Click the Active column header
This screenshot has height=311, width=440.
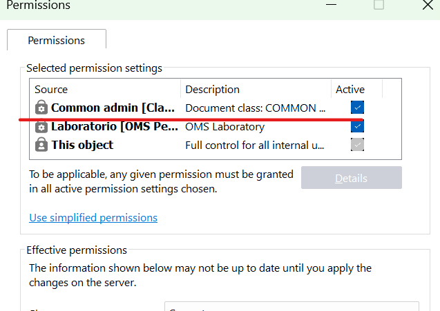350,89
